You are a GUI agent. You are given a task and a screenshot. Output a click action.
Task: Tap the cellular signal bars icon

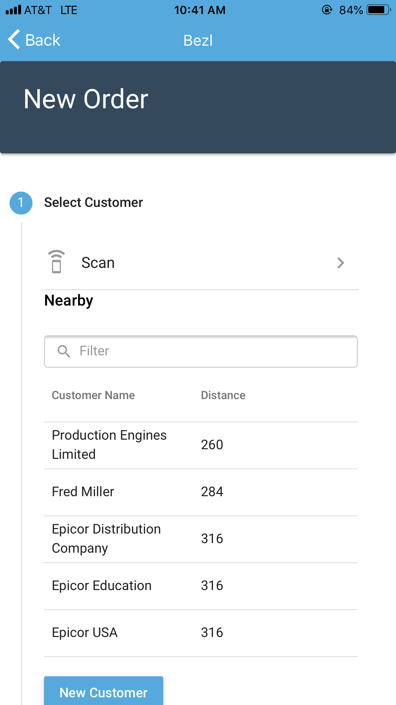[13, 10]
